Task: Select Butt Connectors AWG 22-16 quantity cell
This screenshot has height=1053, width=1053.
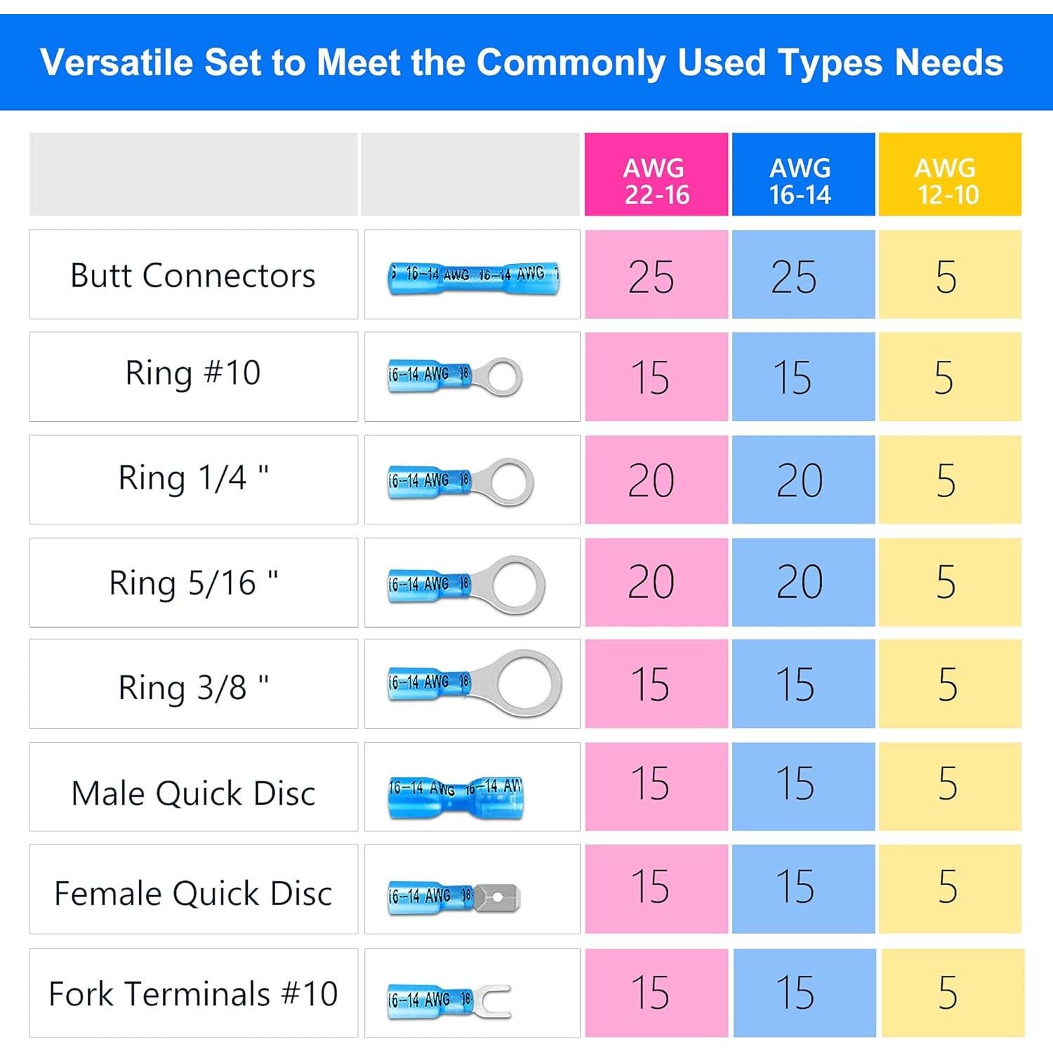Action: coord(656,275)
